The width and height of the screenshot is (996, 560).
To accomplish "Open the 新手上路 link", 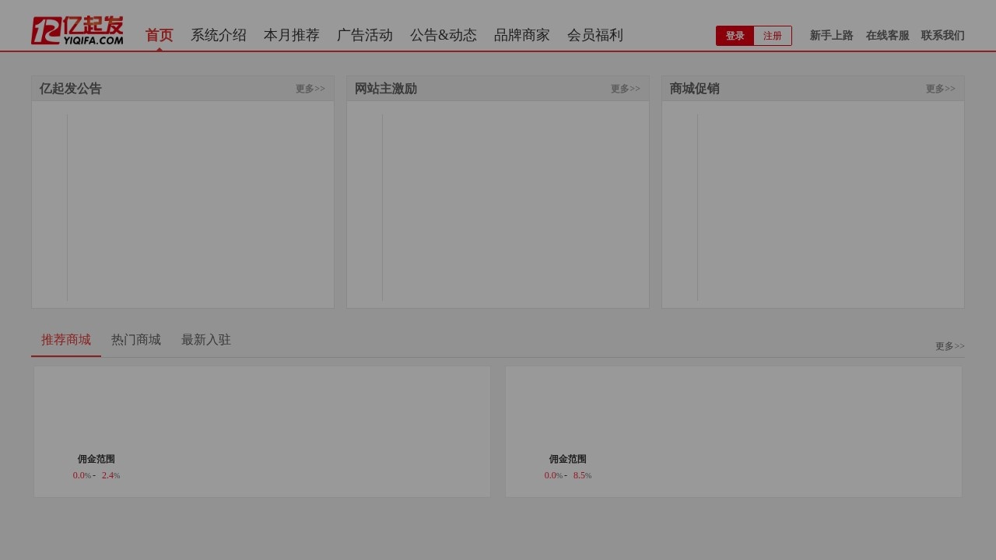I will (831, 36).
